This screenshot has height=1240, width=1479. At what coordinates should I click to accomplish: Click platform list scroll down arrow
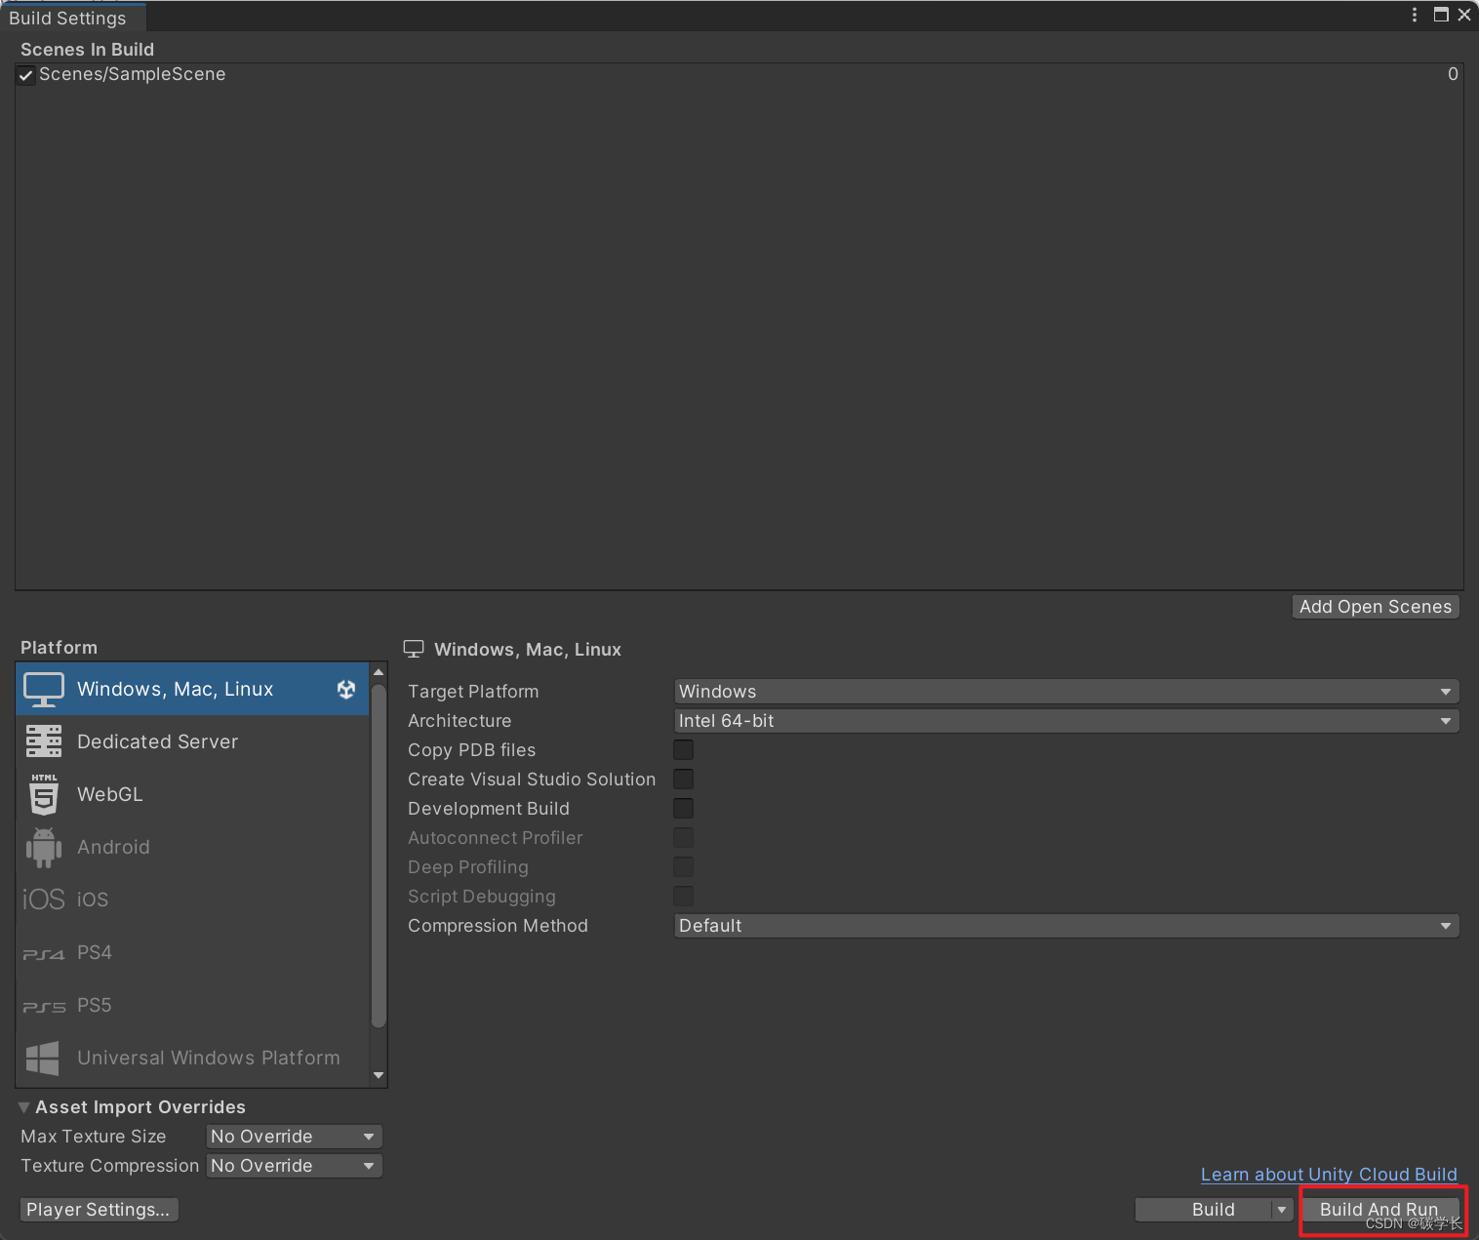pos(379,1076)
